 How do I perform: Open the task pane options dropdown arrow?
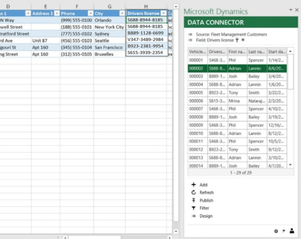pos(291,10)
